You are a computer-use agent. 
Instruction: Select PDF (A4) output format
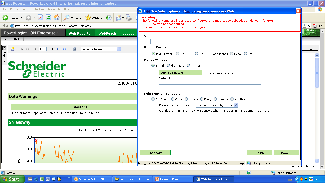pyautogui.click(x=177, y=54)
